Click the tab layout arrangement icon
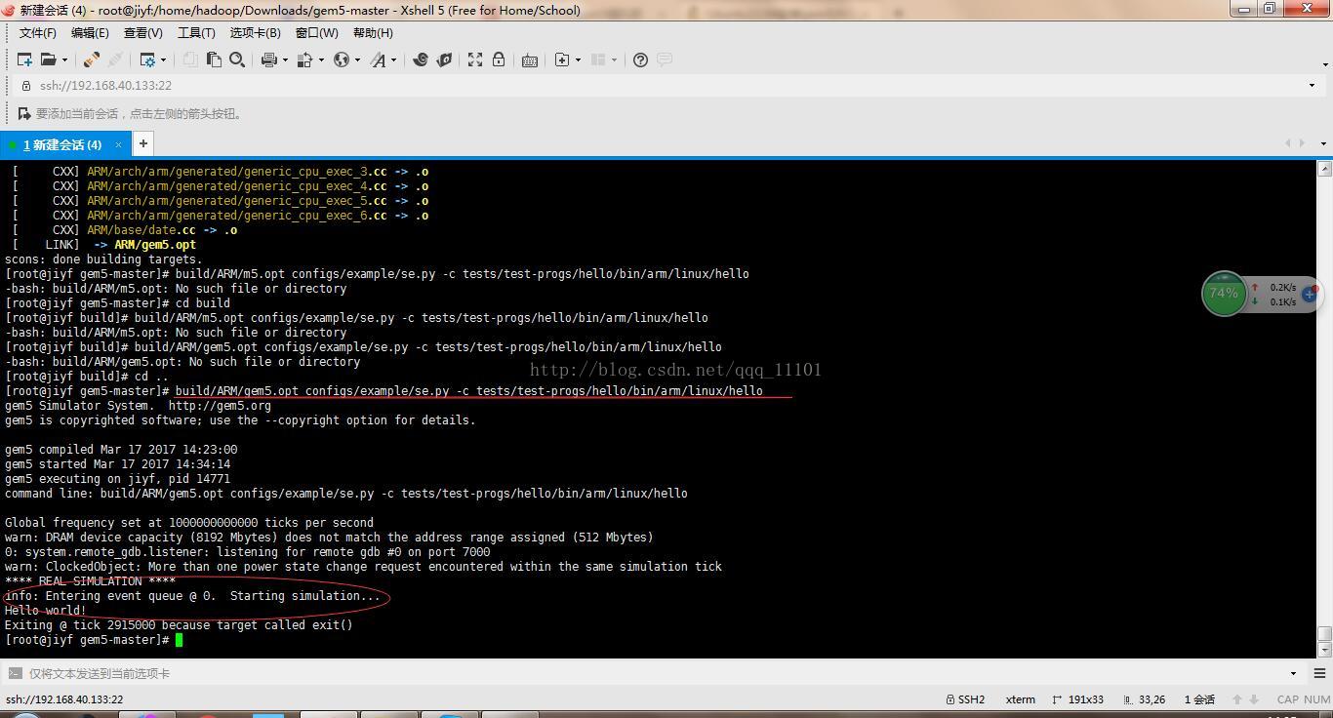This screenshot has width=1333, height=718. pos(599,60)
